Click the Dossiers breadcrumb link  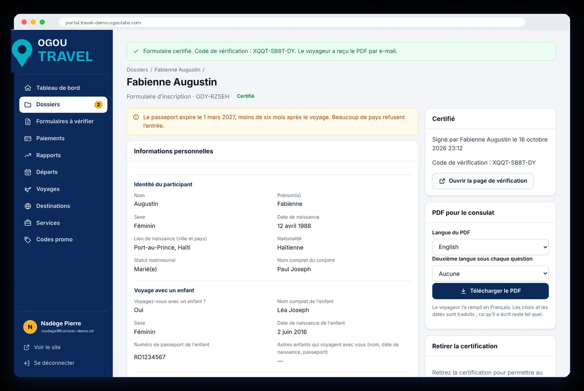coord(137,70)
